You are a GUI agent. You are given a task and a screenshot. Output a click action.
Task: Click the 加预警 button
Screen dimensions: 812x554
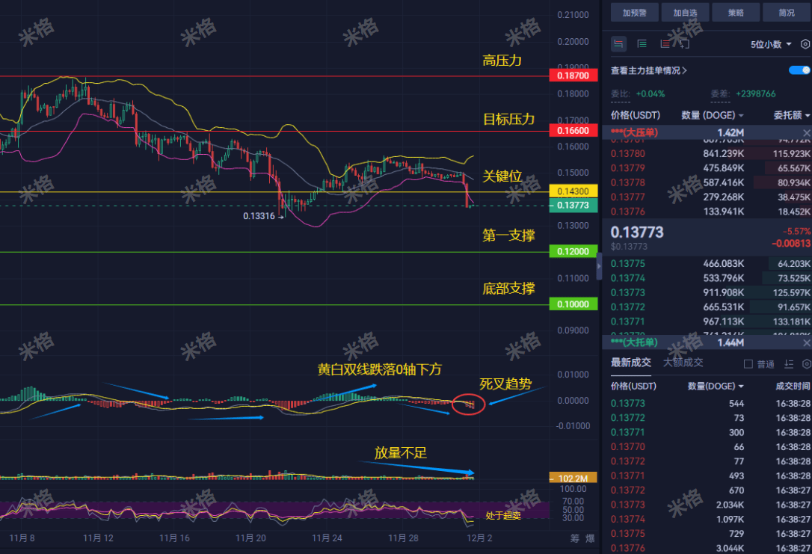634,13
